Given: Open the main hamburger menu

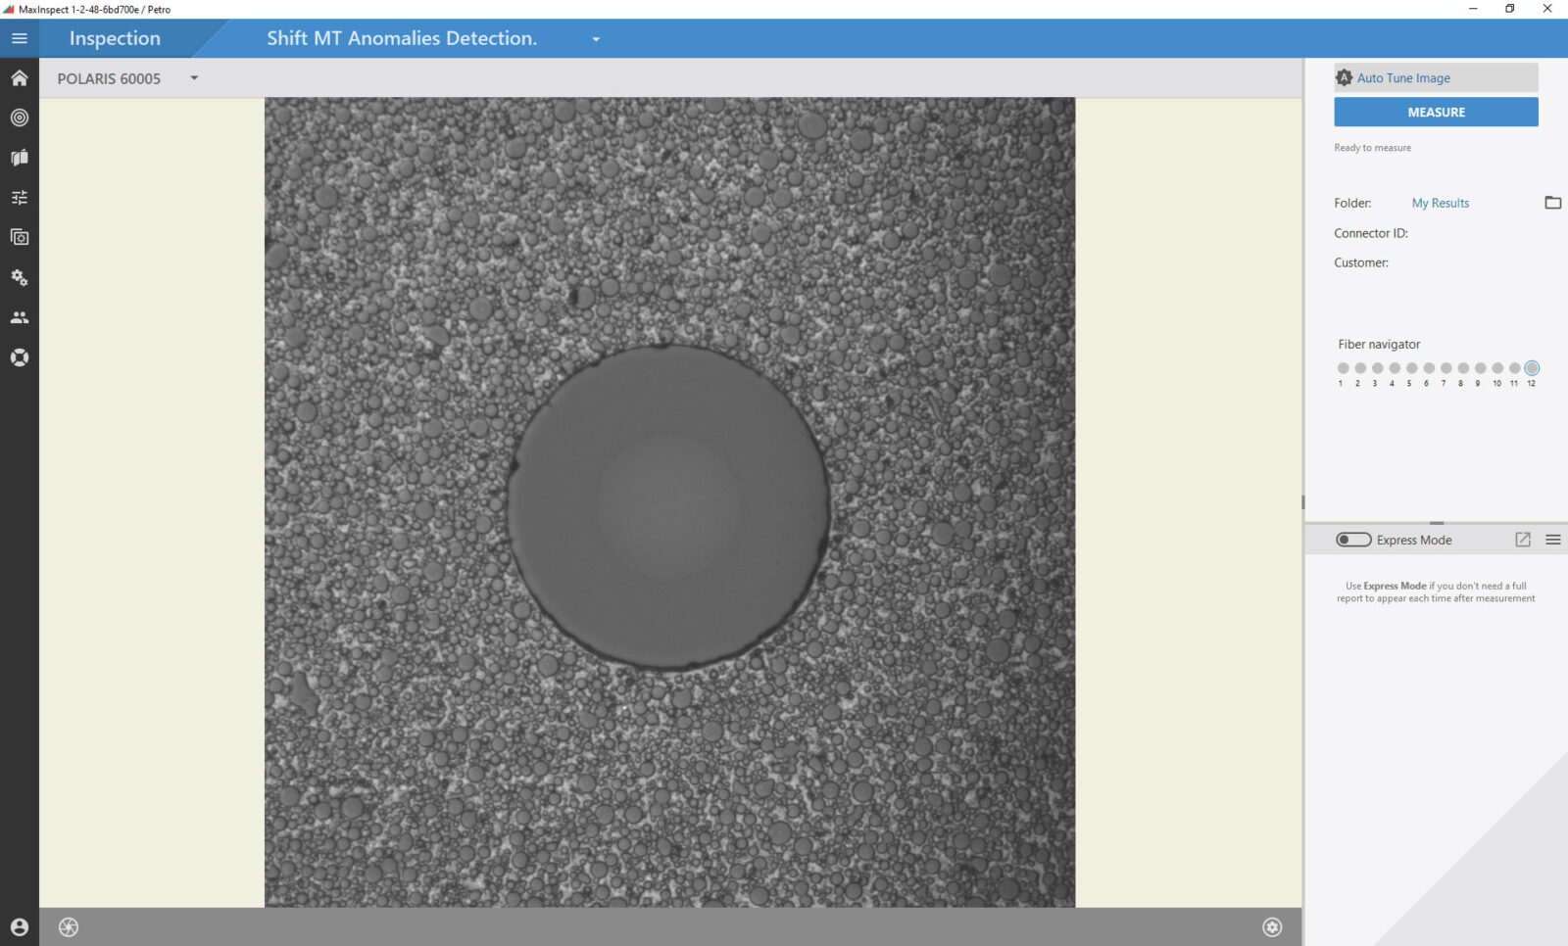Looking at the screenshot, I should (19, 38).
